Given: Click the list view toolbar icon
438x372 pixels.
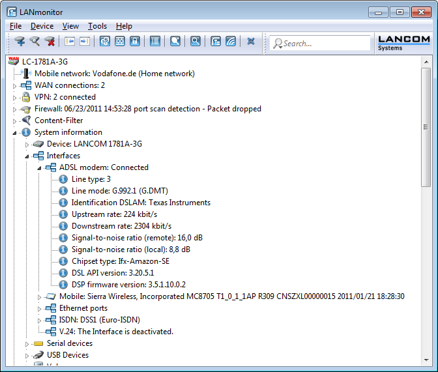Looking at the screenshot, I should click(x=155, y=42).
